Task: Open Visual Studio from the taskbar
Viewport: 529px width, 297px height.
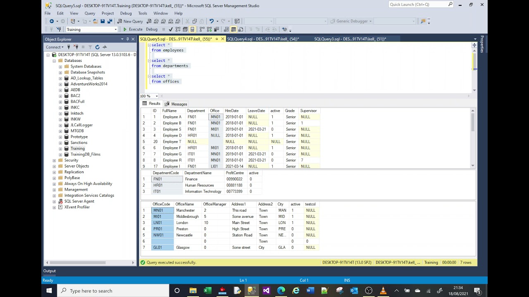Action: click(266, 291)
